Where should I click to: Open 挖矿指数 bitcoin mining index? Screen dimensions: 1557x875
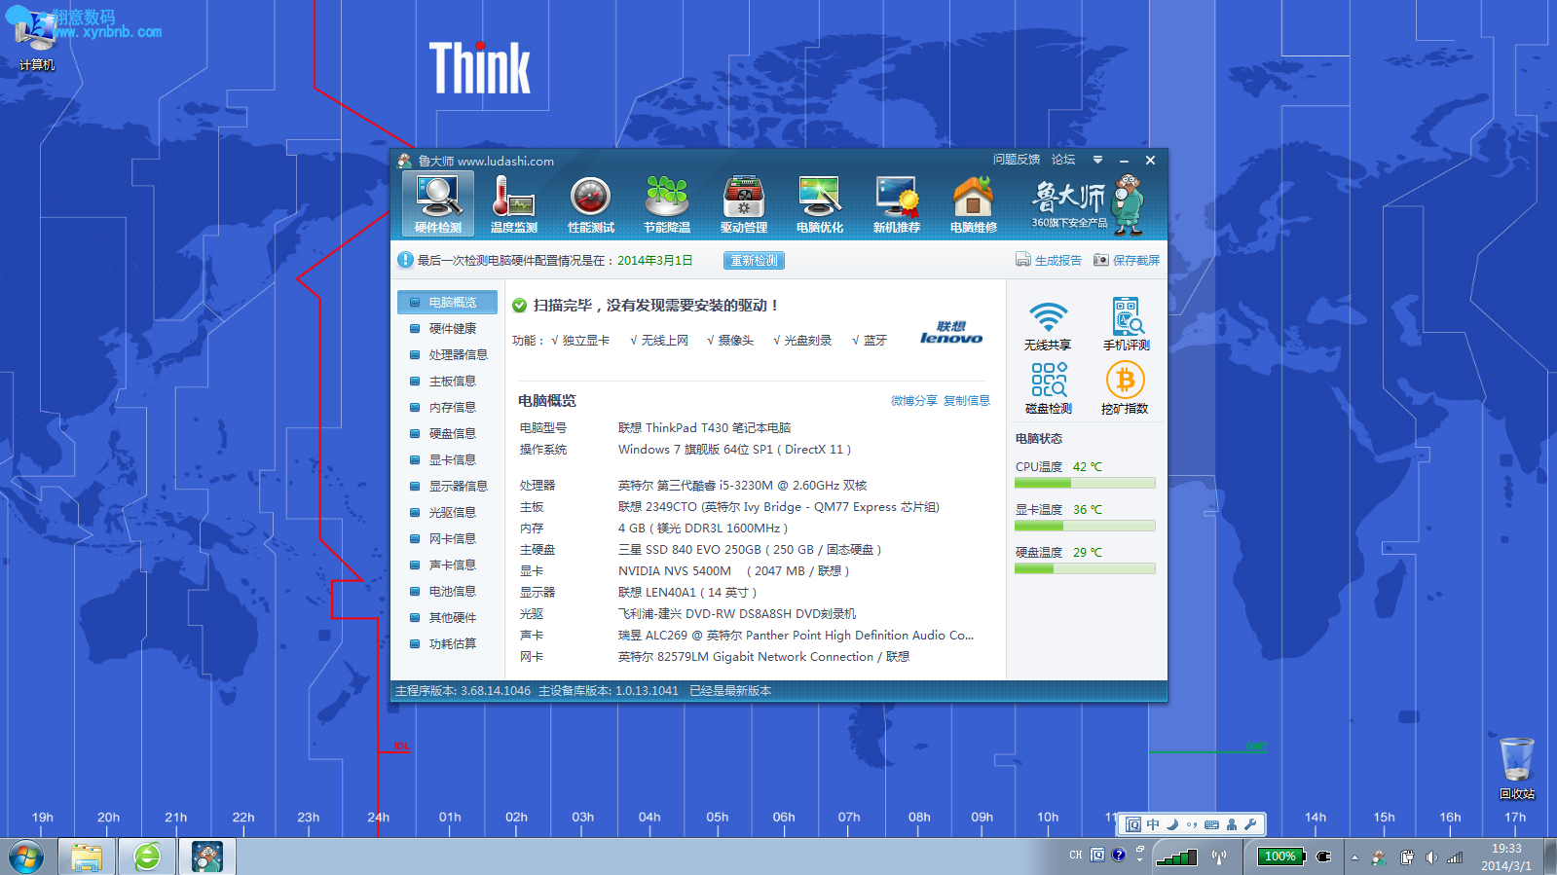pos(1125,388)
